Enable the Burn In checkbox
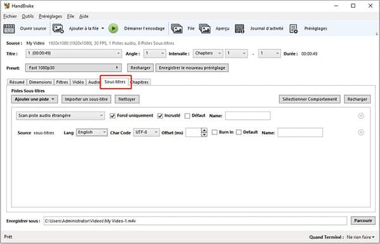The width and height of the screenshot is (380, 244). click(215, 132)
